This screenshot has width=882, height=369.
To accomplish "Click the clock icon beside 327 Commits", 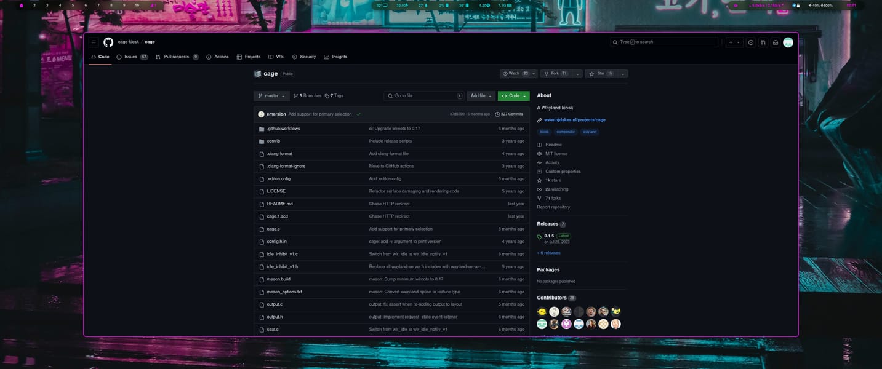I will click(x=497, y=114).
